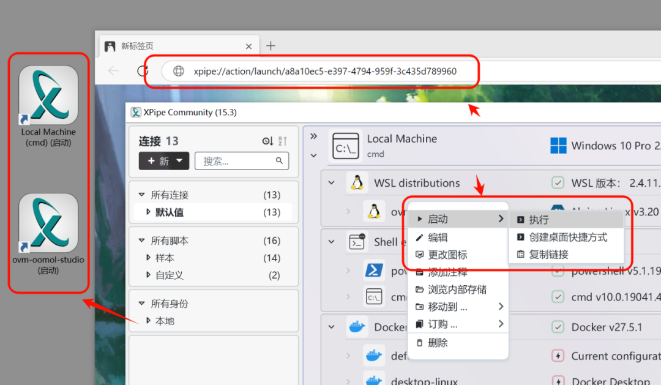
Task: Click the cmd entry C:\ icon
Action: point(374,297)
